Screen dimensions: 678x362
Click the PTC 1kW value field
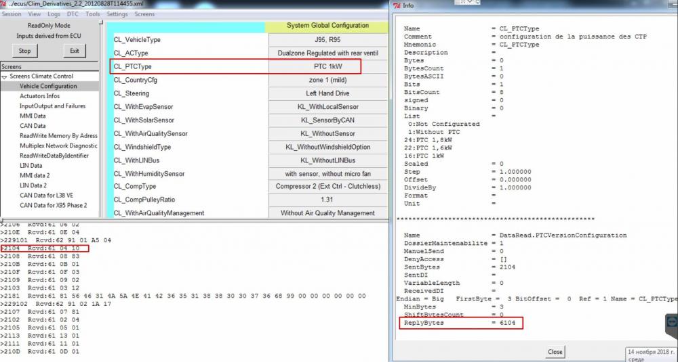[x=327, y=67]
